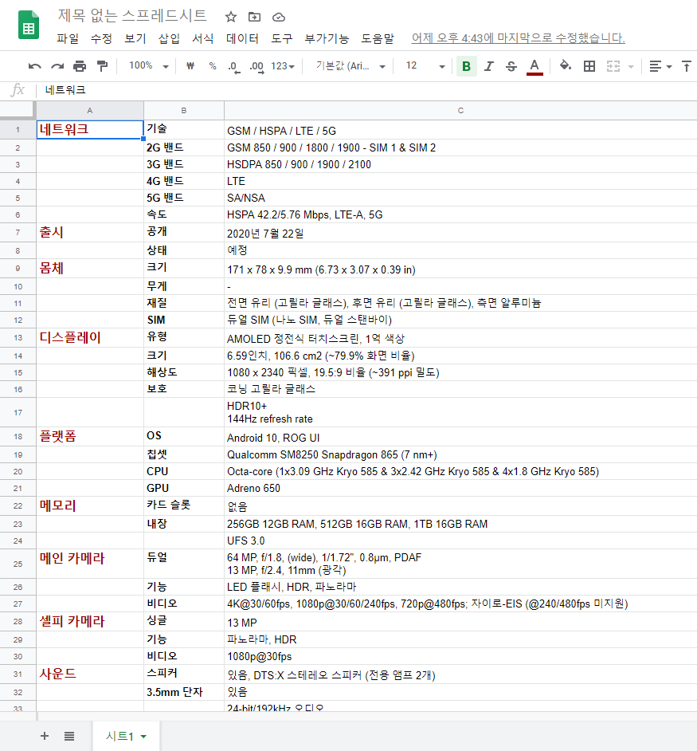The image size is (697, 751).
Task: Move spreadsheet to a folder
Action: [254, 18]
